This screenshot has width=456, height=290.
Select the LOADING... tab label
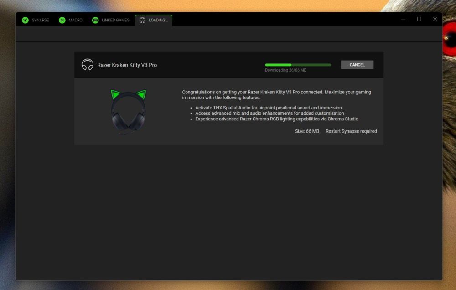click(158, 20)
